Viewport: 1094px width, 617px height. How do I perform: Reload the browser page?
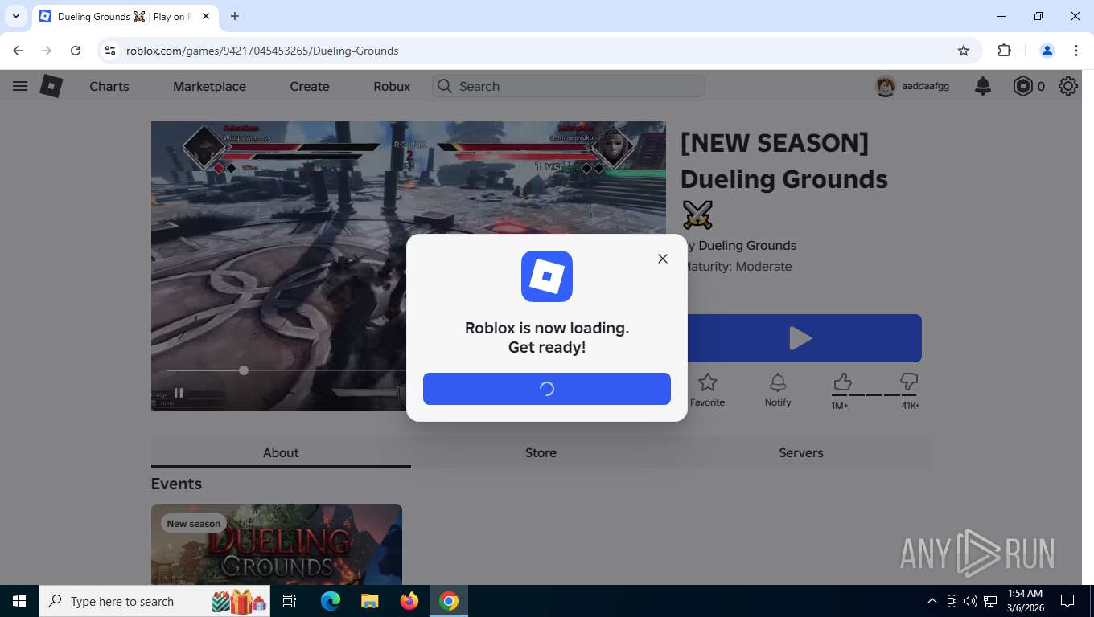click(76, 51)
